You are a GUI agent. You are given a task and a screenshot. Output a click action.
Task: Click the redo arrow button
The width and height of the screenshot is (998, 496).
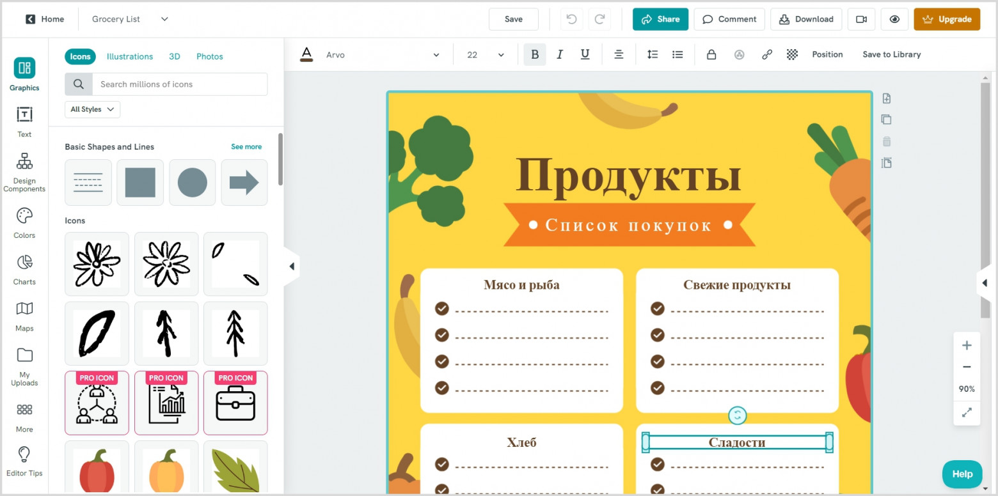599,19
